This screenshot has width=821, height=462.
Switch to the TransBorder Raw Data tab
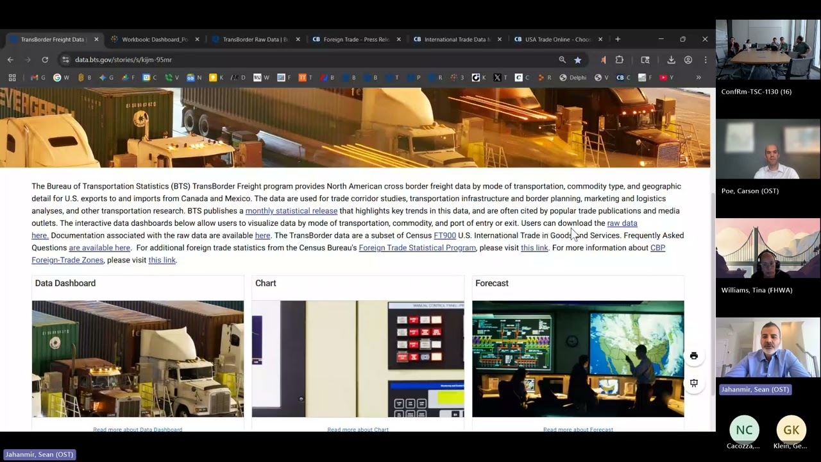point(256,39)
